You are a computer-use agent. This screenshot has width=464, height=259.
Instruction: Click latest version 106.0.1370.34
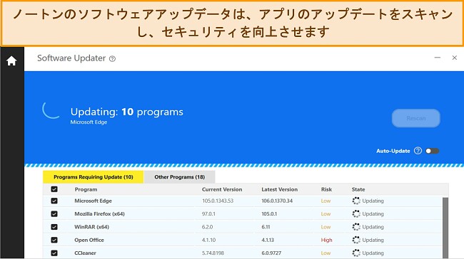click(277, 201)
